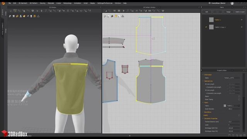
Task: Click the orange sphere icon in 3D window
Action: pyautogui.click(x=35, y=16)
